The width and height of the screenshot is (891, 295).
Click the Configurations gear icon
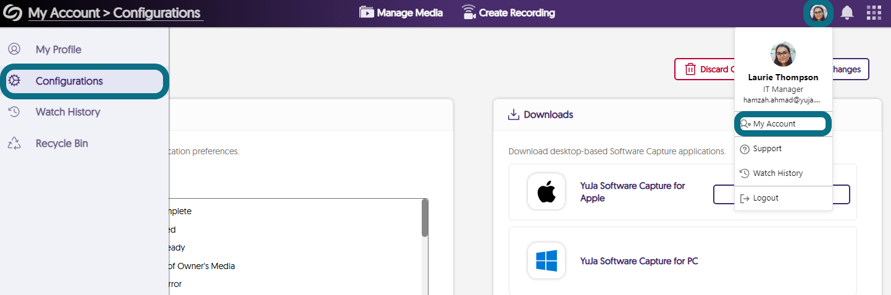pos(14,81)
